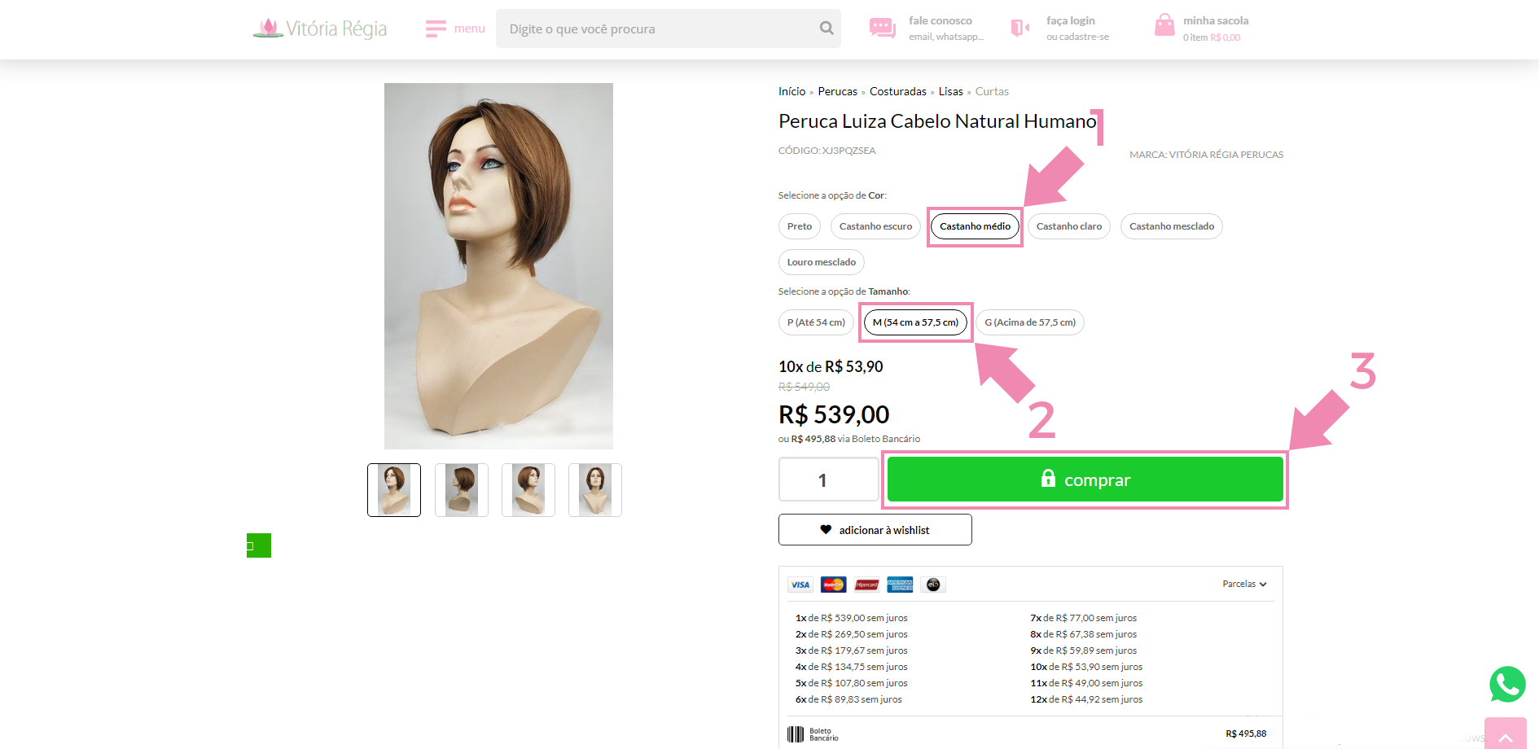
Task: Click the Vitória Régia lotus logo
Action: tap(268, 28)
